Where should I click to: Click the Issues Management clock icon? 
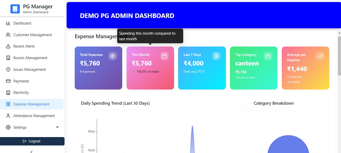click(x=8, y=69)
